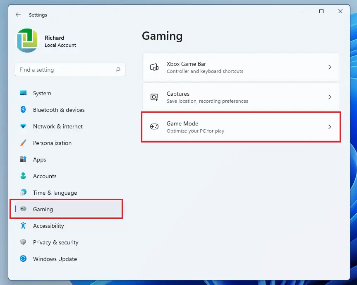Screen dimensions: 357x285
Task: Click 'Optimize your PC for play' text
Action: pyautogui.click(x=195, y=131)
